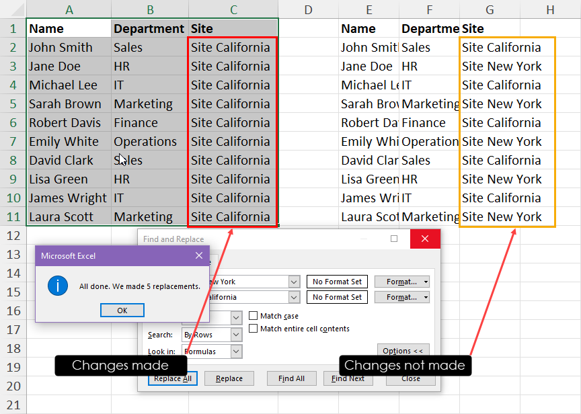Click cell C11 Site California

233,216
